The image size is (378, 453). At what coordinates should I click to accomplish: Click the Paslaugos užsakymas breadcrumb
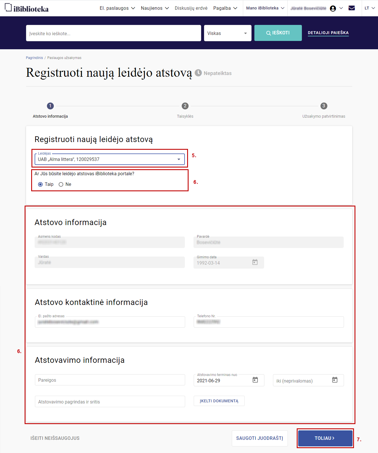(x=64, y=58)
